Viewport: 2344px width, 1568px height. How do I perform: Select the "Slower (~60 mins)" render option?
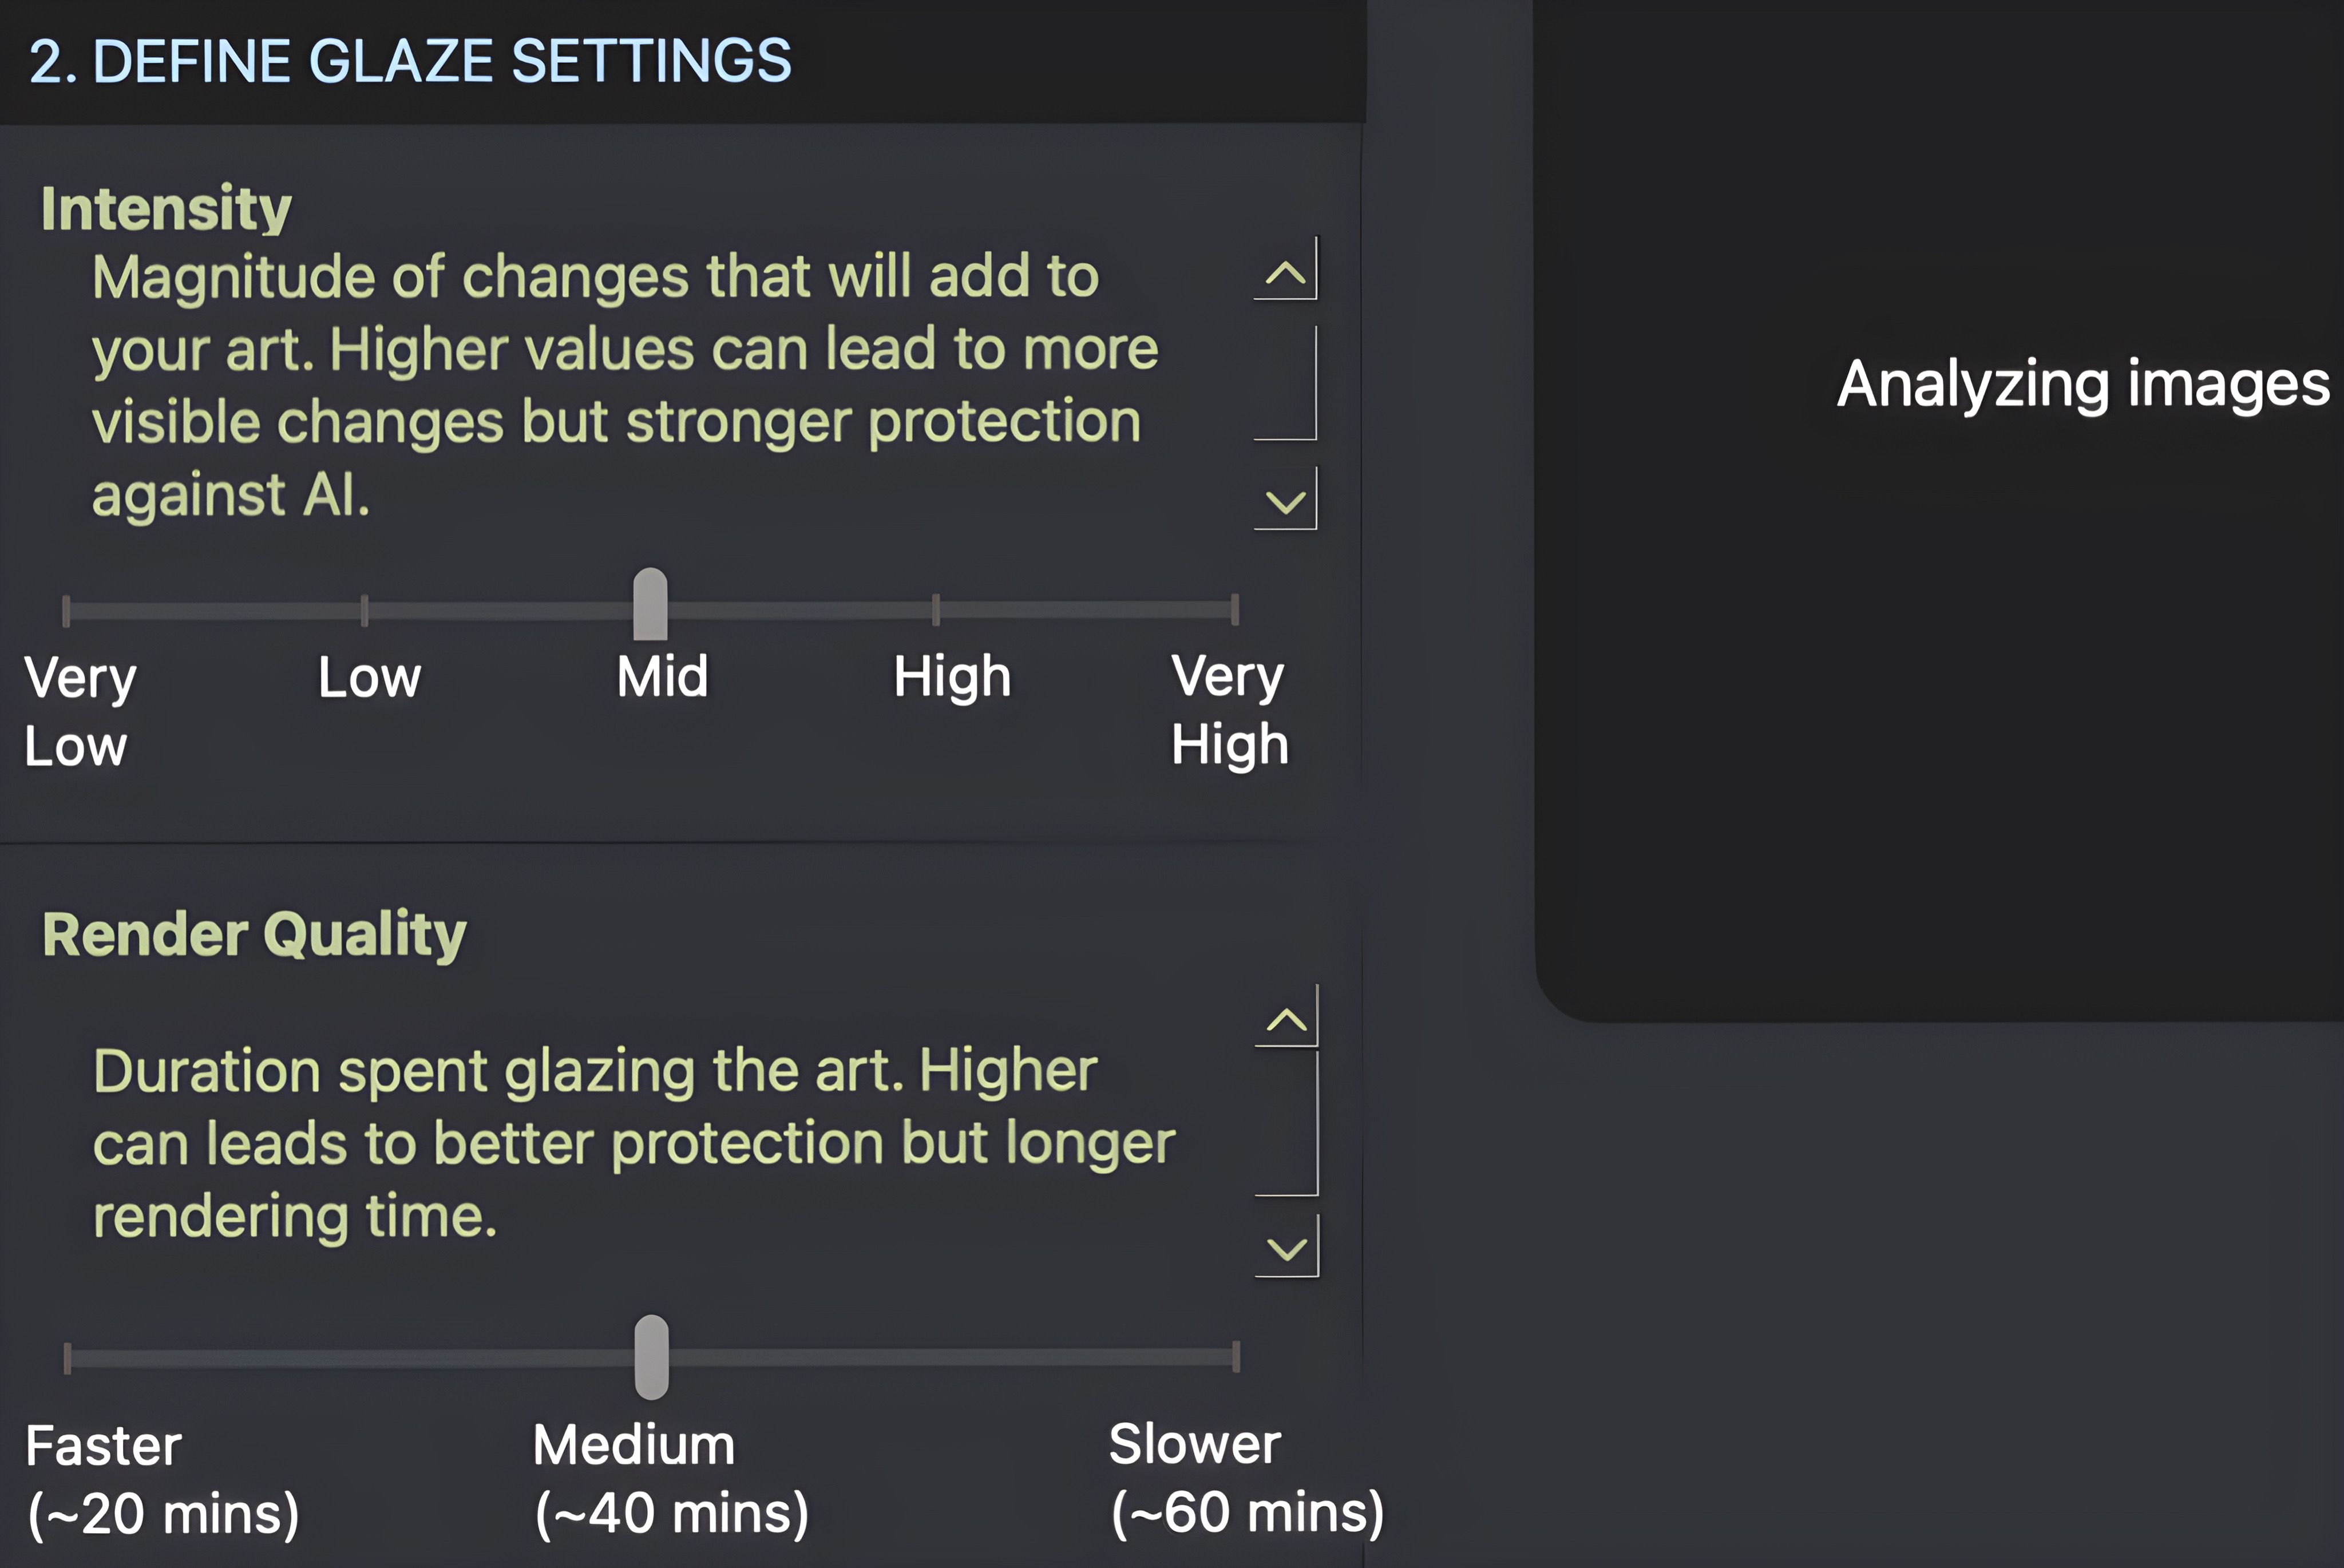tap(1246, 1478)
